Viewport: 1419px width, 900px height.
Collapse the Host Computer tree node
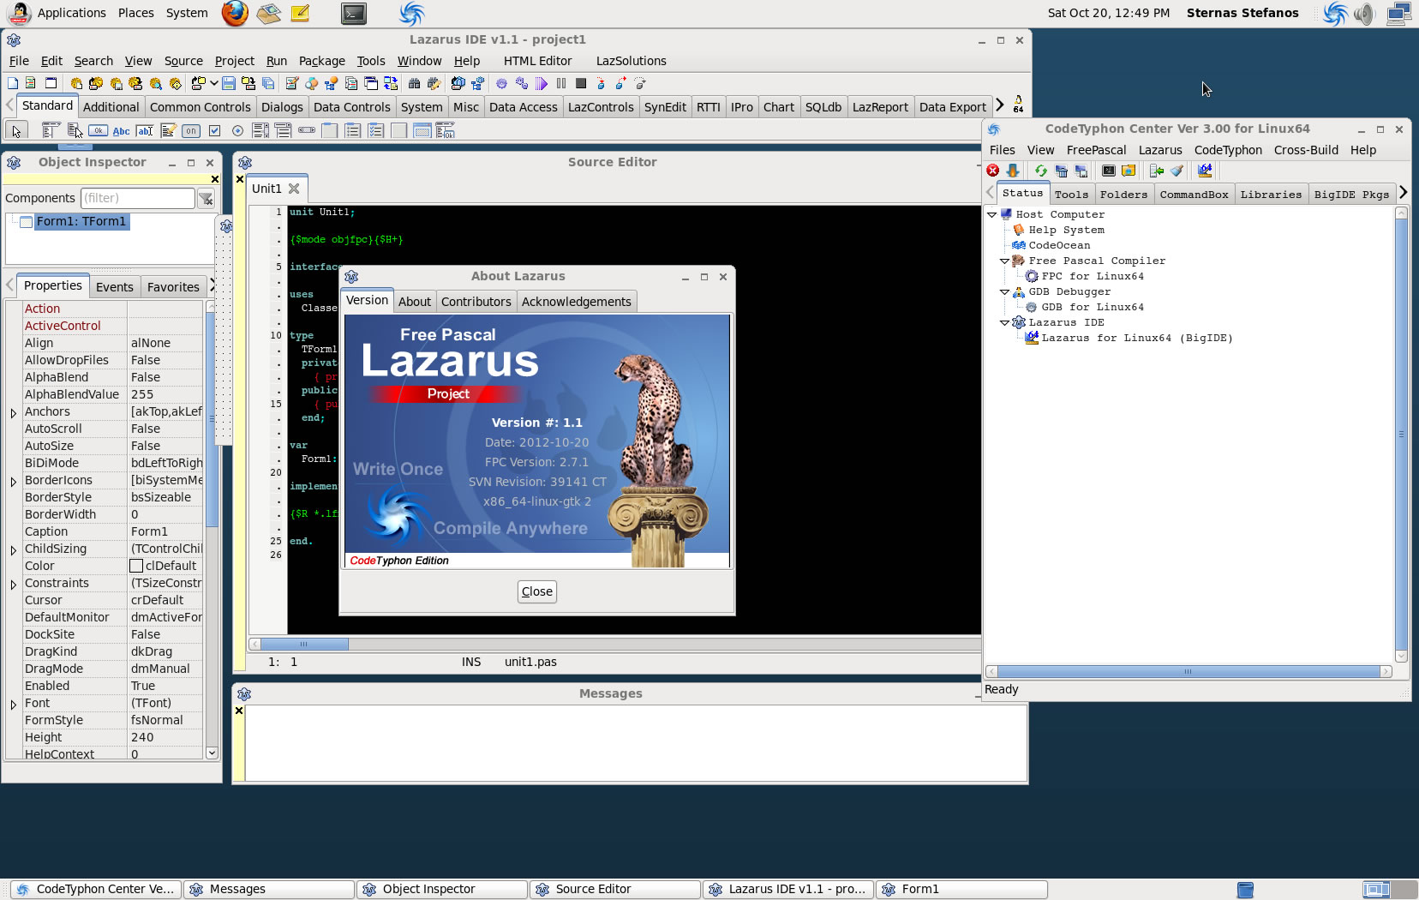pyautogui.click(x=992, y=214)
